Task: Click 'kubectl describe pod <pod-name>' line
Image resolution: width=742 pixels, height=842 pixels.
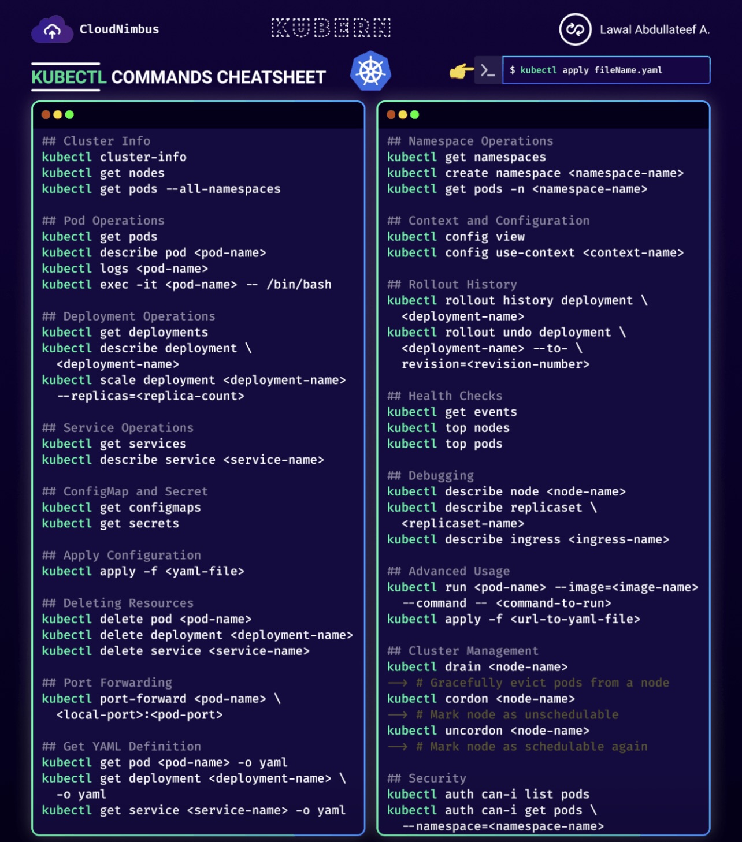Action: [154, 253]
